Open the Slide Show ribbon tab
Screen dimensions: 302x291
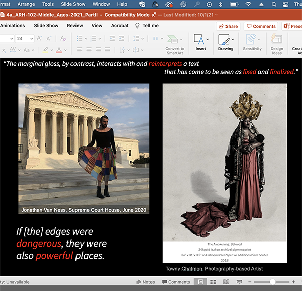click(x=46, y=26)
